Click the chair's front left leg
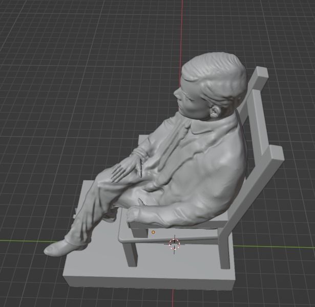 [x=130, y=255]
